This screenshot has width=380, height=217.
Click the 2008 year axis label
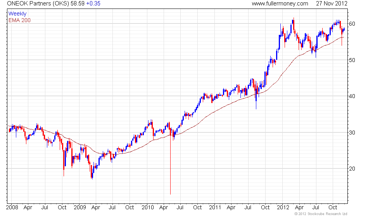(x=12, y=208)
